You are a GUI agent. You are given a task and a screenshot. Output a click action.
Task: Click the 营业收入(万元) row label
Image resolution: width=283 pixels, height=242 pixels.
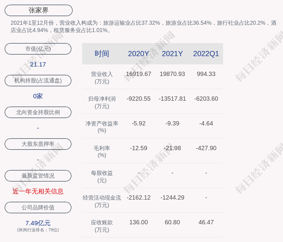102,78
